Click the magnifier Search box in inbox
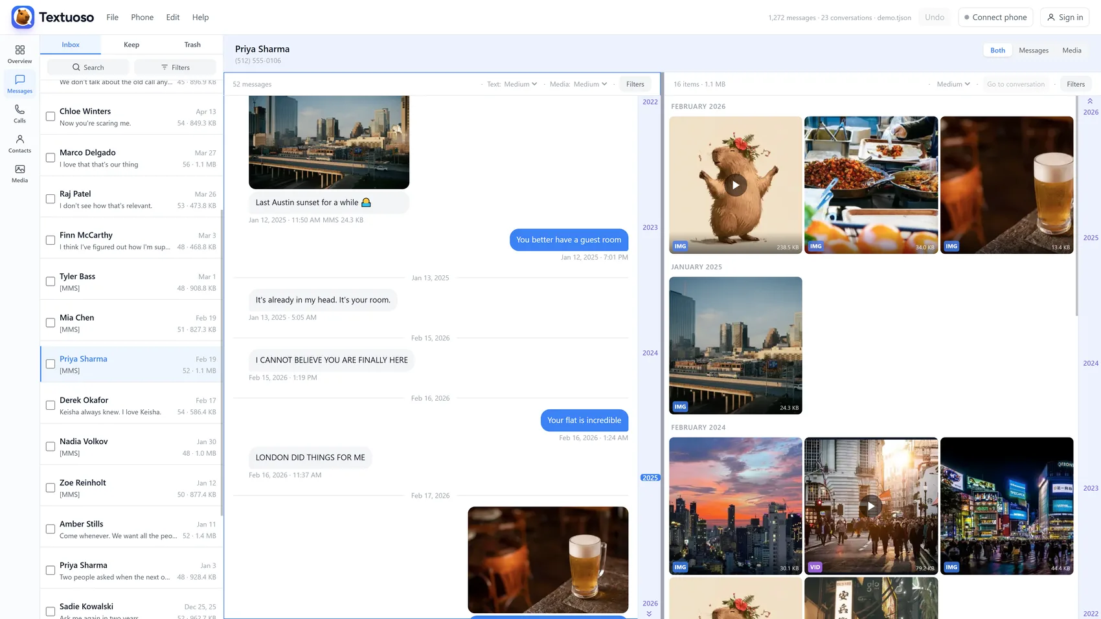Screen dimensions: 1101x619 [87, 67]
